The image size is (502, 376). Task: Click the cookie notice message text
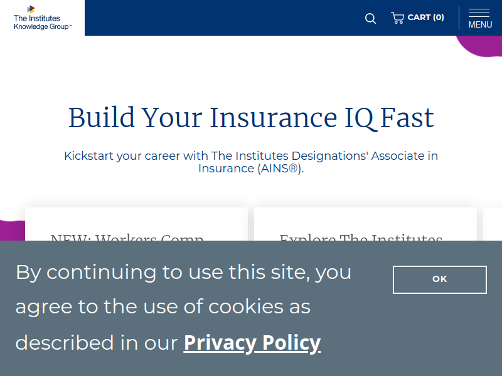click(x=183, y=308)
